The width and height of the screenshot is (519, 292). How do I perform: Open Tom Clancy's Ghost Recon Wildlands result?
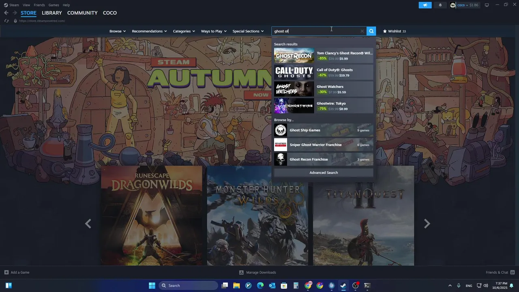324,56
